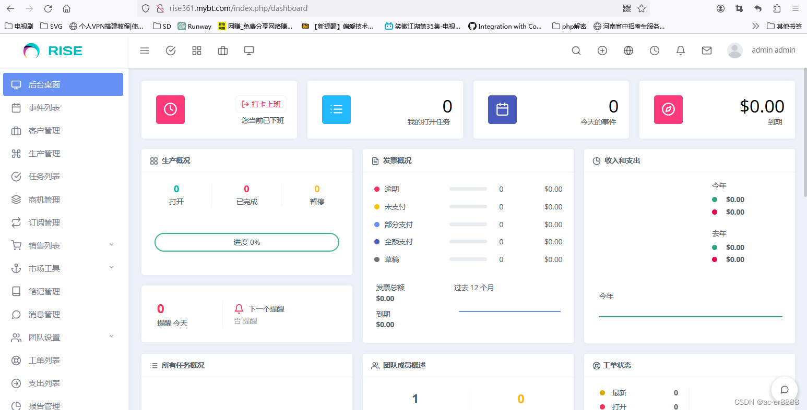Open the browser application menu icon
Viewport: 807px width, 410px height.
[x=796, y=8]
